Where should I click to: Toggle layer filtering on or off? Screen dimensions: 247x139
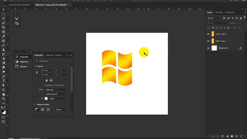click(x=245, y=17)
